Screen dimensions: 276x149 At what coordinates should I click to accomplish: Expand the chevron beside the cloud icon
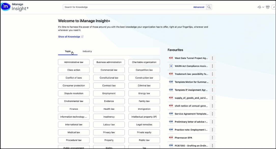[x=263, y=7]
